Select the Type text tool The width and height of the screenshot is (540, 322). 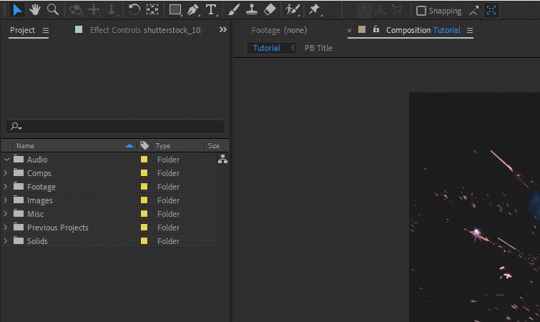point(211,10)
